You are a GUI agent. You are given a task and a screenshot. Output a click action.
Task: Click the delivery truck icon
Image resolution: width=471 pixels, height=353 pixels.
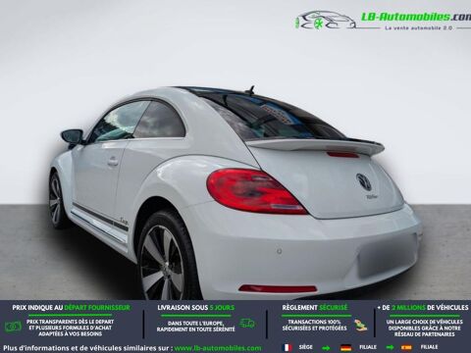[247, 324]
